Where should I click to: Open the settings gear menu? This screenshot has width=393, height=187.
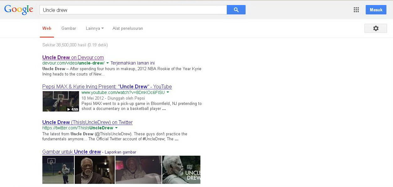375,28
